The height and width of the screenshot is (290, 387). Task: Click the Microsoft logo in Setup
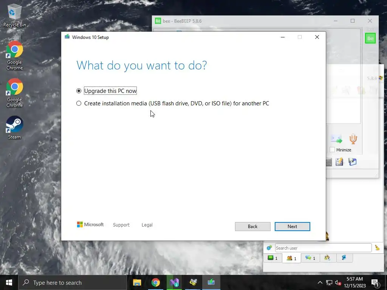pyautogui.click(x=90, y=224)
